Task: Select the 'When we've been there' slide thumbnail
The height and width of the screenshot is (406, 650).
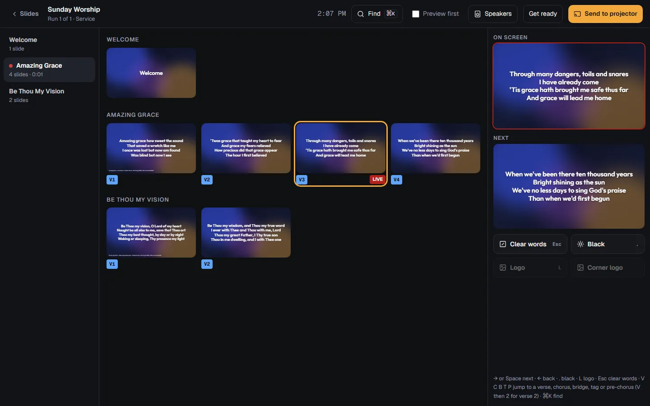Action: point(436,148)
